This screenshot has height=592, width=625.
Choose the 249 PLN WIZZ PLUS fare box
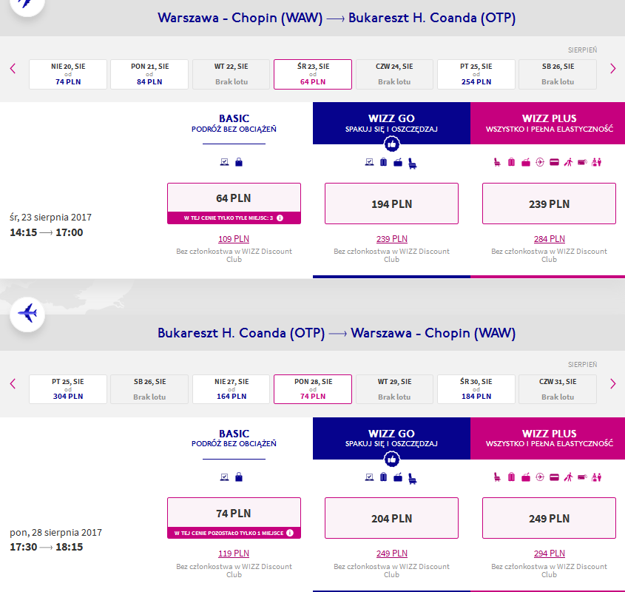point(549,518)
